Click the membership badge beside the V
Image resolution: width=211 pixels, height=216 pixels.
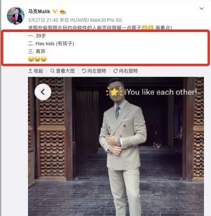[63, 12]
